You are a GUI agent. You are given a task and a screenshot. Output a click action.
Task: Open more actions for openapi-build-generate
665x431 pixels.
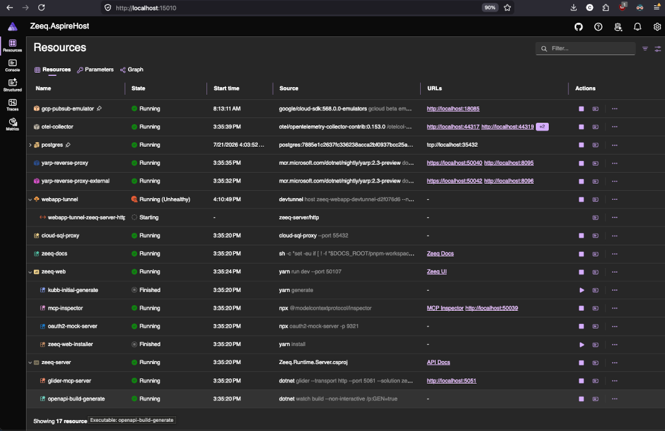[x=614, y=399]
